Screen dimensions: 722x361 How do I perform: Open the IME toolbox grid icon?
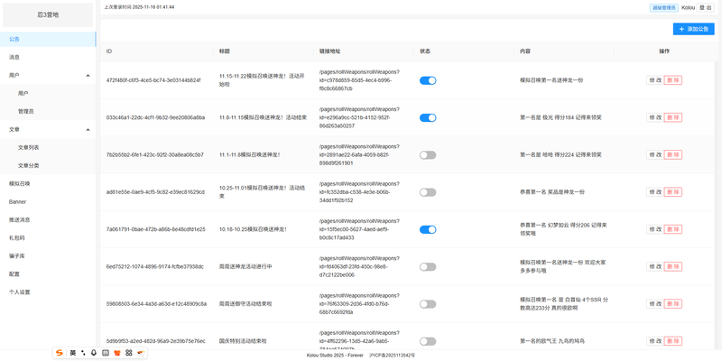129,353
